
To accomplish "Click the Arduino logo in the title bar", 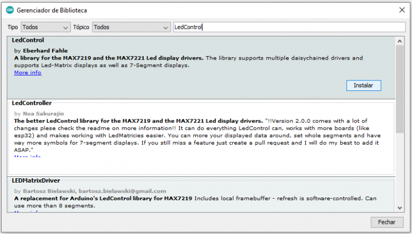I will click(9, 10).
